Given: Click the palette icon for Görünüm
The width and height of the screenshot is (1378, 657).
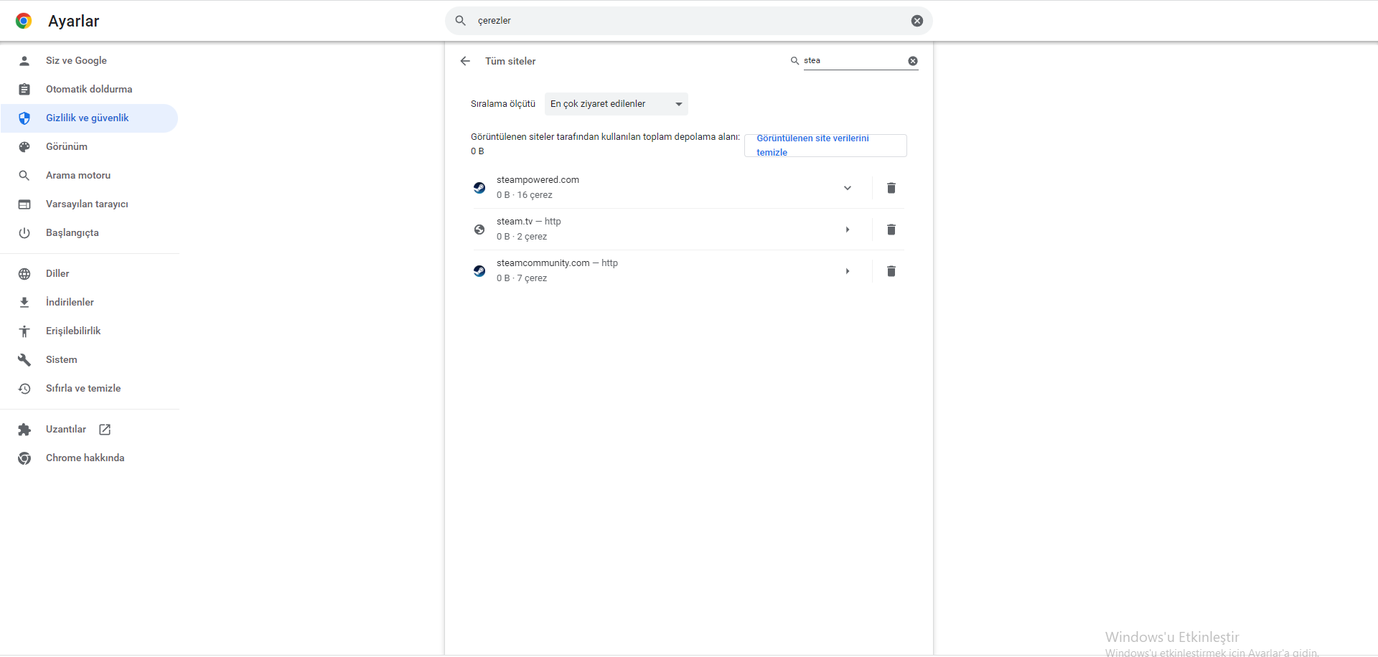Looking at the screenshot, I should point(24,147).
